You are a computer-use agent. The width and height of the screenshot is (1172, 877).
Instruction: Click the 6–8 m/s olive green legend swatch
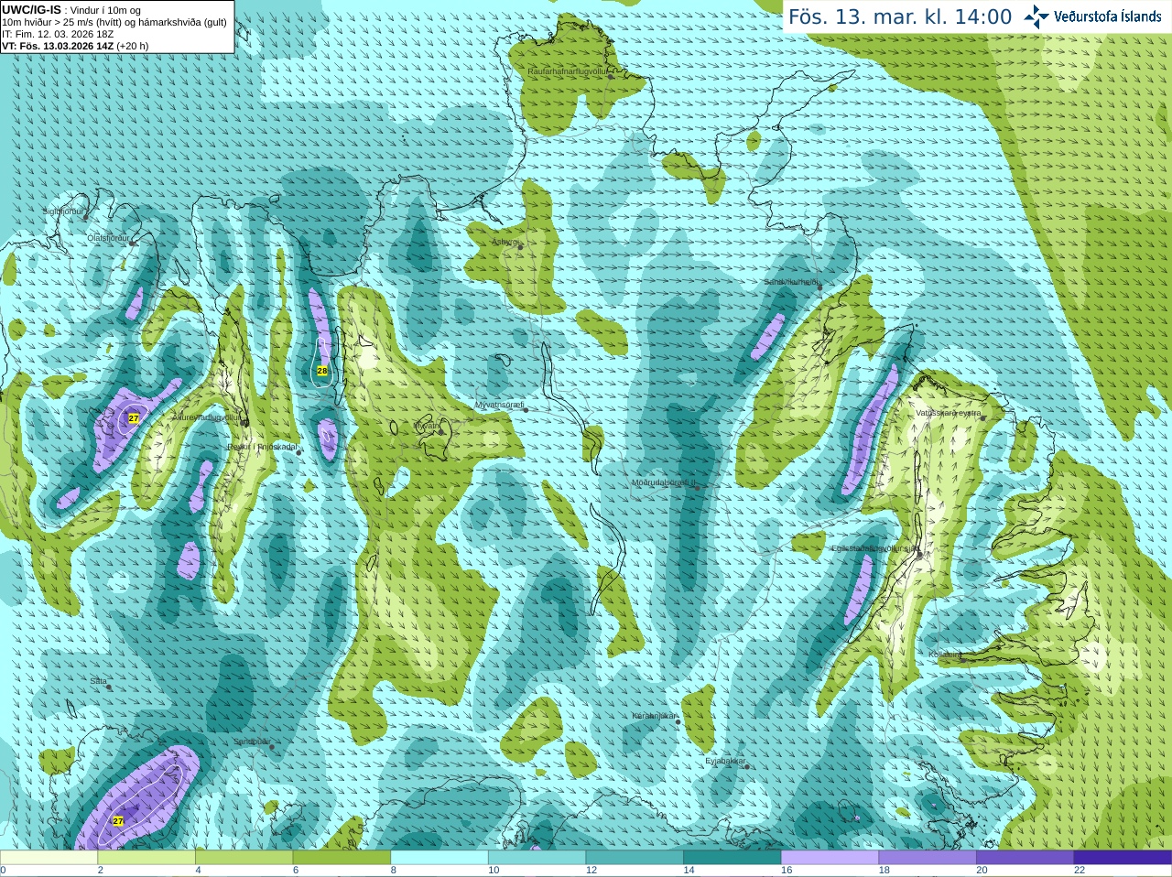342,858
